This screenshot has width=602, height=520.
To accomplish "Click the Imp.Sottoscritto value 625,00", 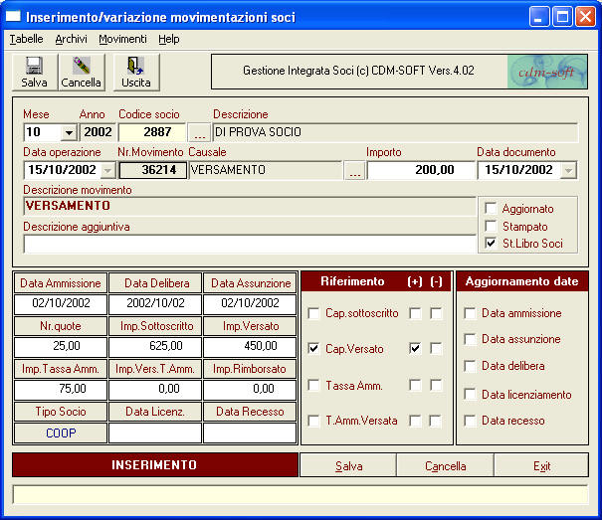I will point(155,347).
